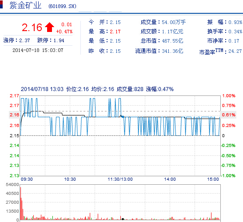243x222 pixels.
Task: Click the black marker dot in volume chart
Action: 123,219
